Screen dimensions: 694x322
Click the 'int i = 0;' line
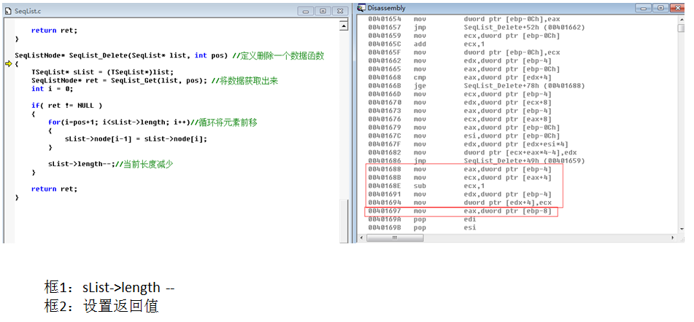[x=53, y=89]
